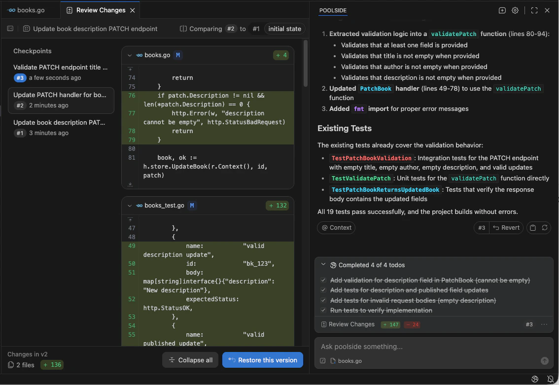Viewport: 559px width, 385px height.
Task: Collapse the books_test.go diff section chevron
Action: point(130,206)
